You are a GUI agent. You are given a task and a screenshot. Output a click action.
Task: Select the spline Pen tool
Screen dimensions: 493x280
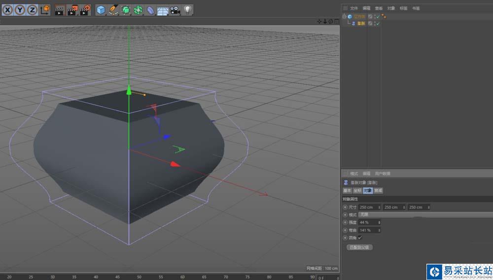coord(113,9)
